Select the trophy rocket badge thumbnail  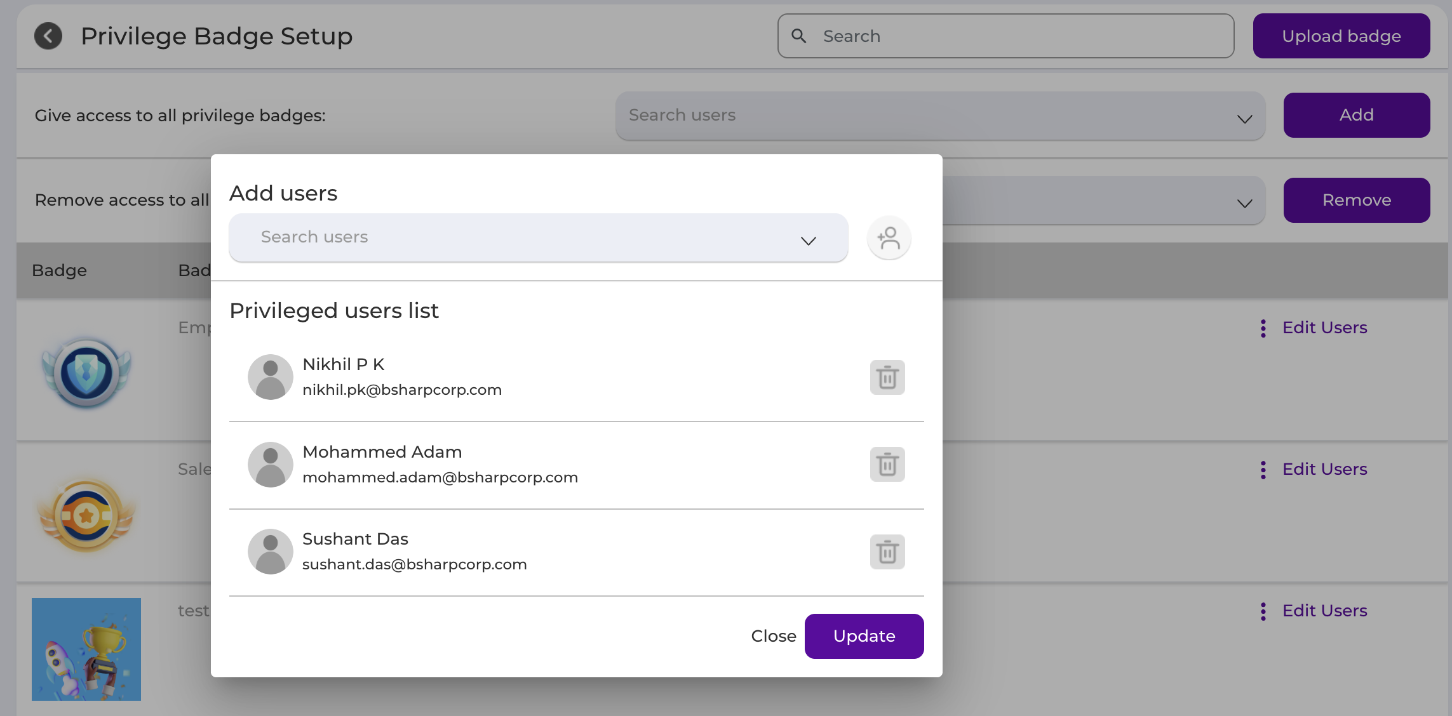[86, 649]
